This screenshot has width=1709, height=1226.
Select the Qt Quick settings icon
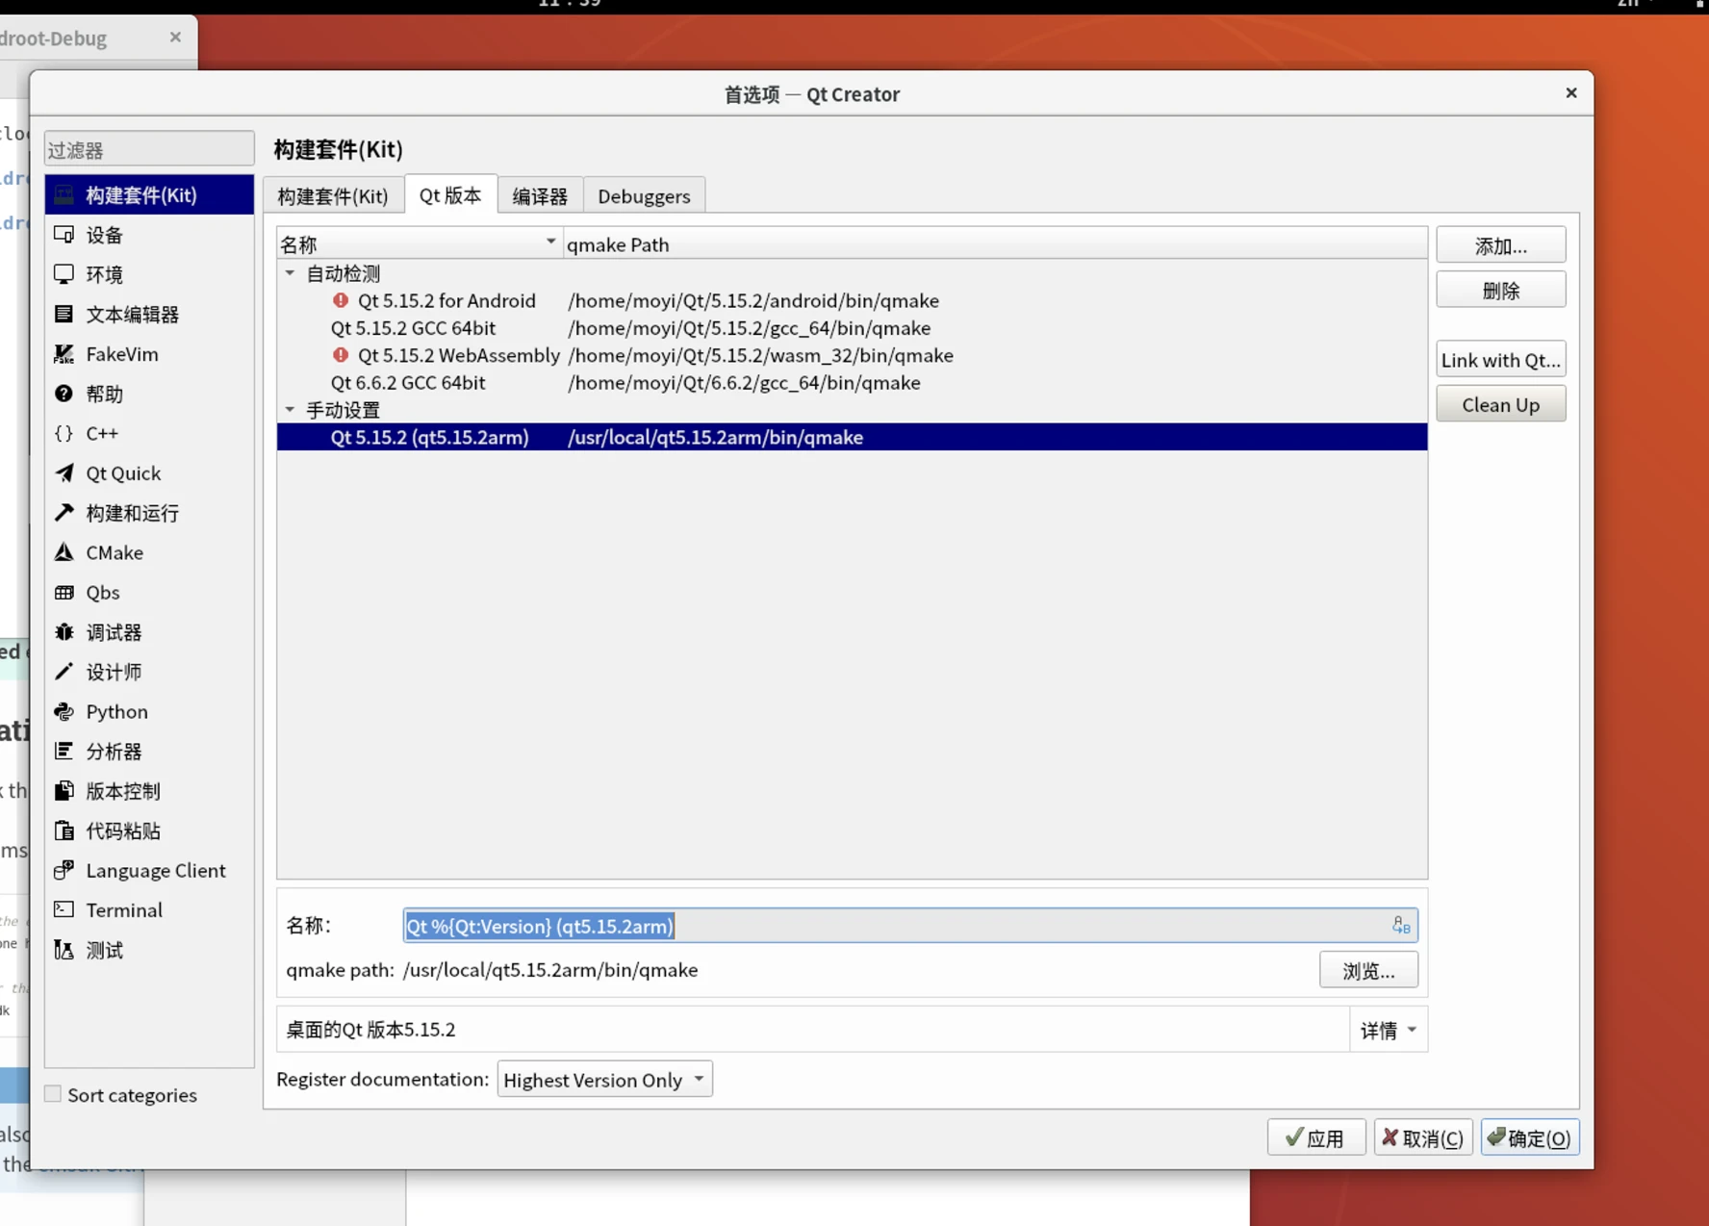click(123, 473)
